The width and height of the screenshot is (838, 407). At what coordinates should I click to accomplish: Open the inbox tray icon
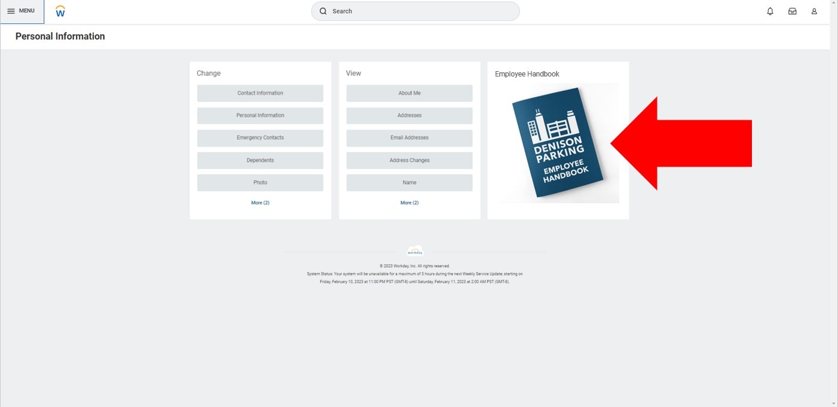coord(792,11)
